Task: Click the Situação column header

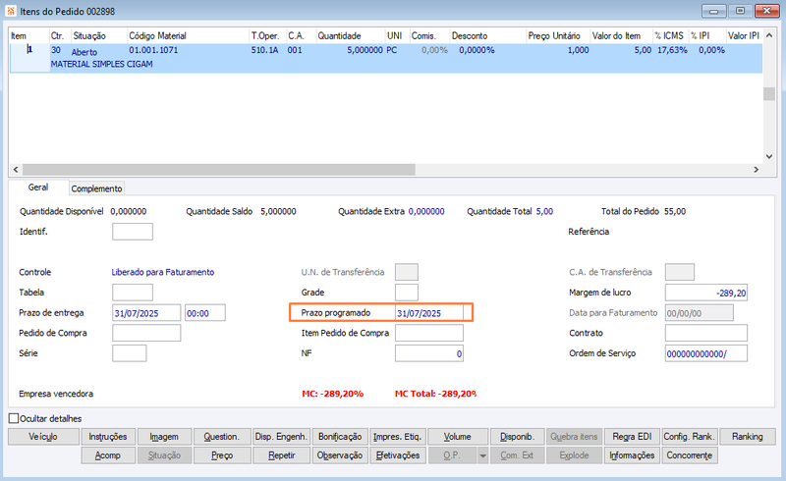Action: click(98, 35)
